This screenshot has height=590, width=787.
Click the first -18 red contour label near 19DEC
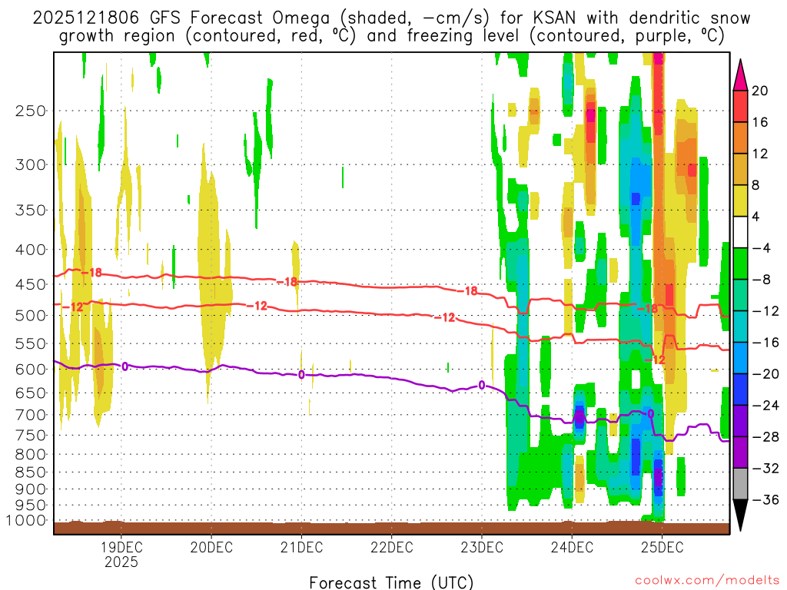click(92, 273)
